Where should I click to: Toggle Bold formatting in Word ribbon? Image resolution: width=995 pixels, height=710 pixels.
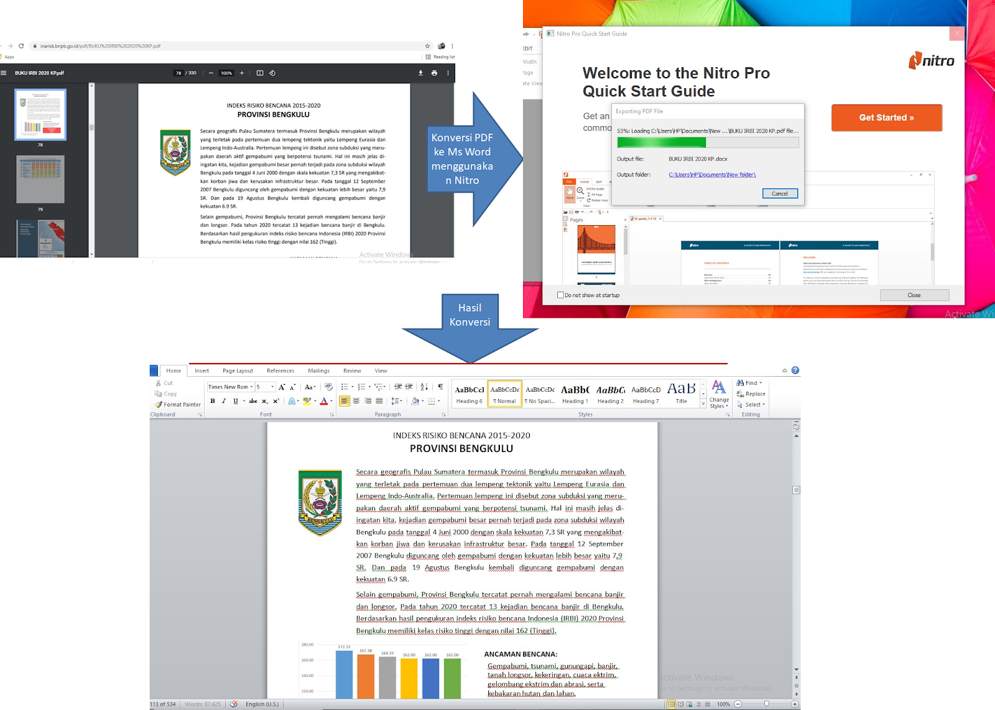point(213,402)
